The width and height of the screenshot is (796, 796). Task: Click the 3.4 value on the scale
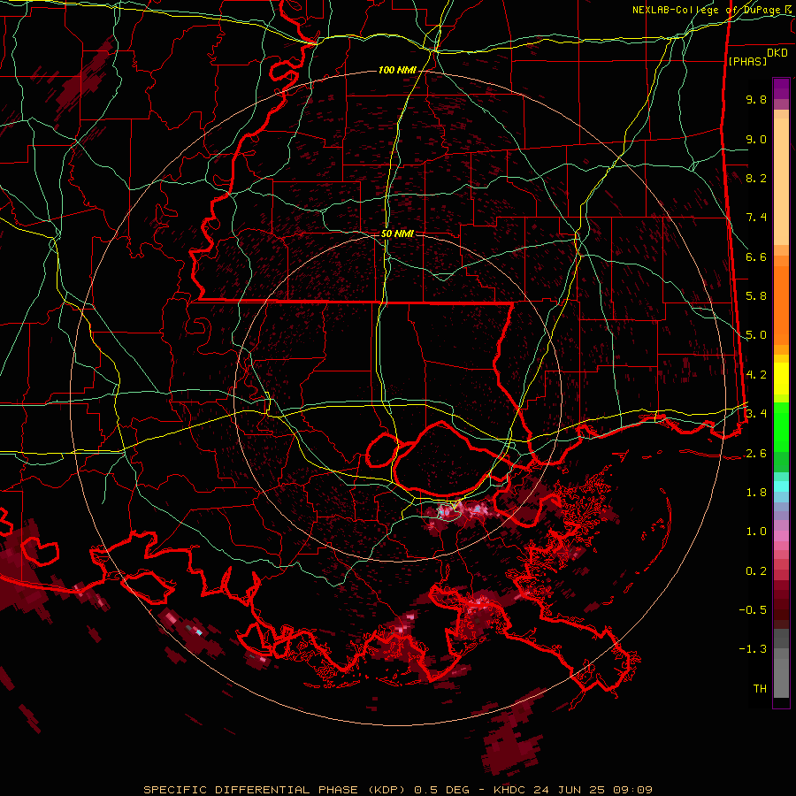pyautogui.click(x=756, y=414)
